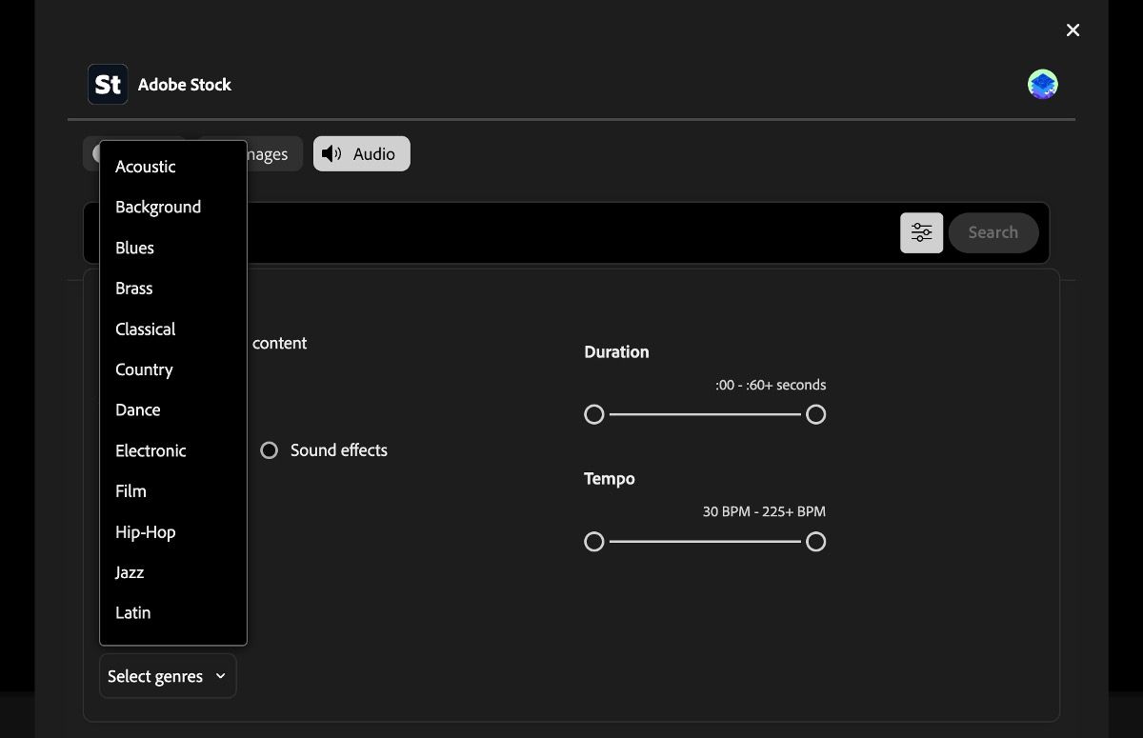Click the Search button
The width and height of the screenshot is (1143, 738).
tap(993, 232)
